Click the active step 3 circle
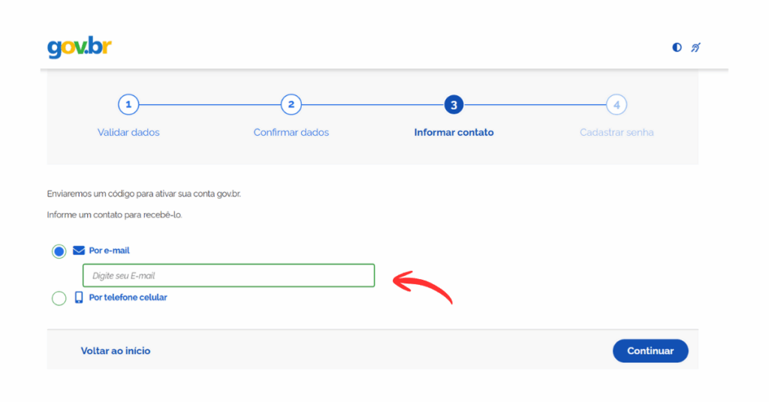The height and width of the screenshot is (402, 769). pos(454,105)
